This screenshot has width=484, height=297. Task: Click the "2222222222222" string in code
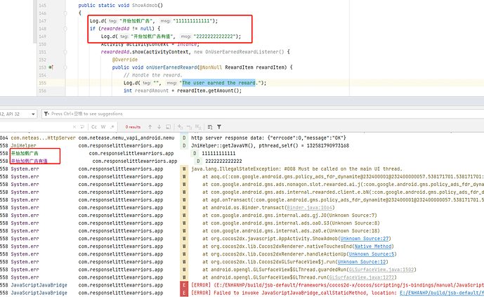point(214,36)
